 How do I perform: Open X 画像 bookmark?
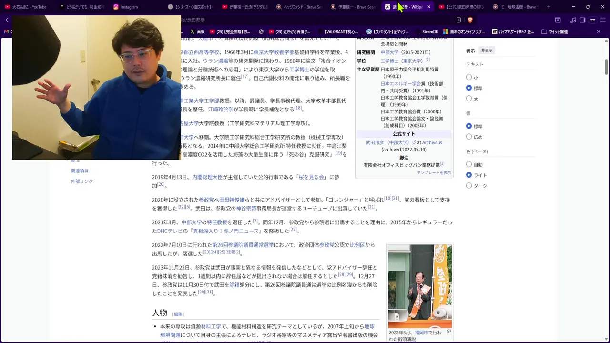(x=198, y=32)
